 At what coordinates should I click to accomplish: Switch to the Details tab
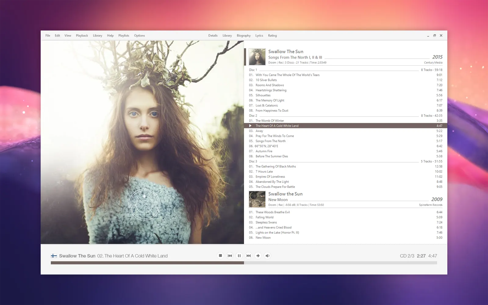[x=213, y=35]
